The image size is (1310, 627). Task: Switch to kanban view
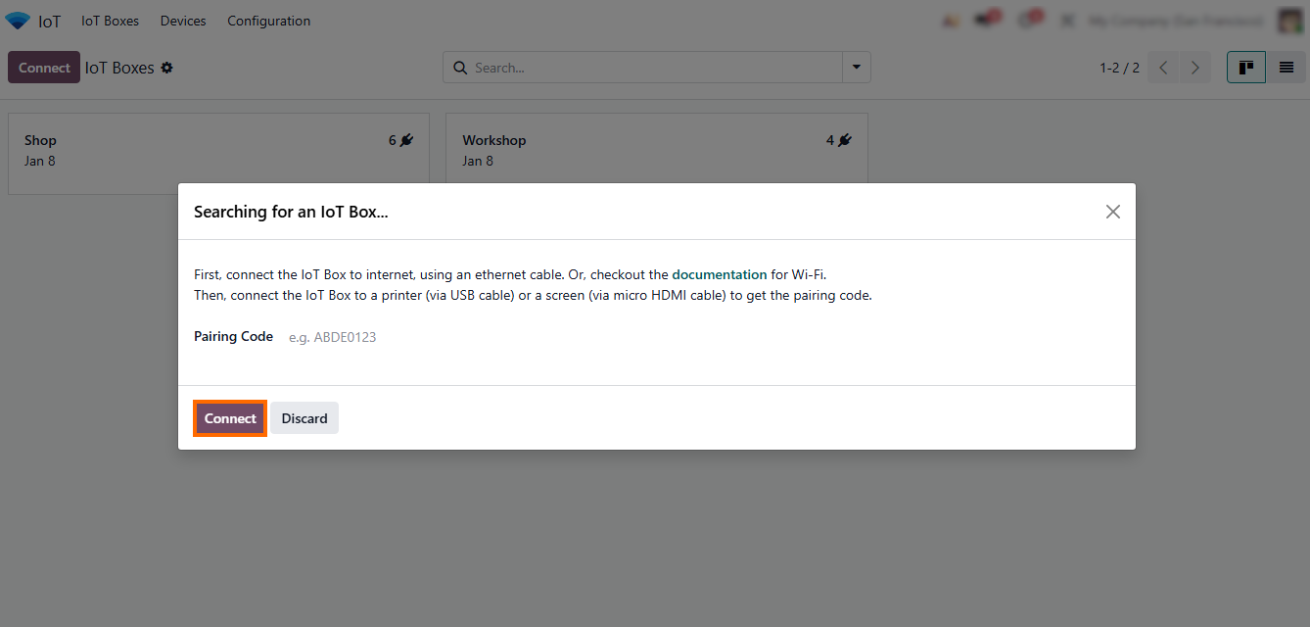point(1246,68)
